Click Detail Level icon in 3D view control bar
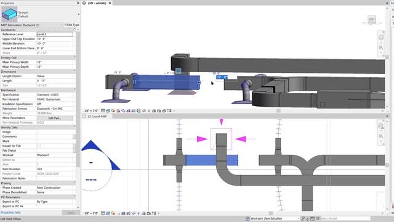The image size is (394, 222). [x=103, y=111]
